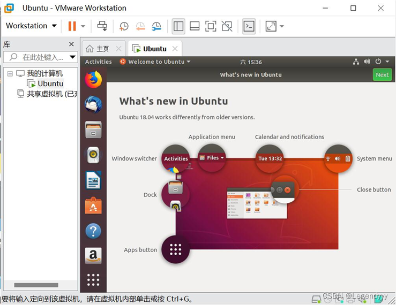Image resolution: width=396 pixels, height=305 pixels.
Task: Click the Send Ctrl+Alt+Del toolbar icon
Action: (102, 26)
